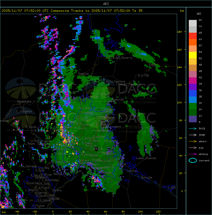Click the cyan 50YD arrow in the legend
The image size is (212, 215).
(193, 128)
